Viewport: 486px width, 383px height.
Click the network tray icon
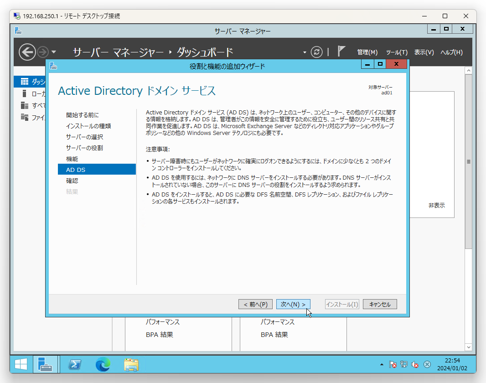pyautogui.click(x=404, y=364)
